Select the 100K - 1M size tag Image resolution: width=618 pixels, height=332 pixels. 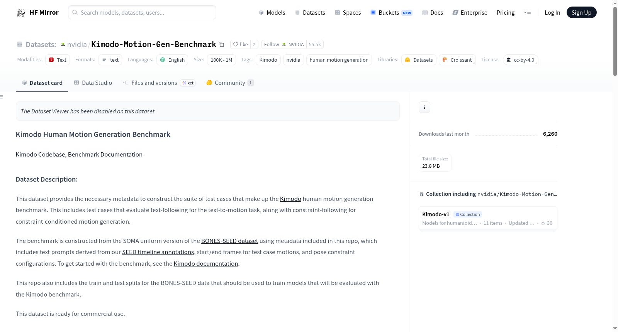click(221, 60)
